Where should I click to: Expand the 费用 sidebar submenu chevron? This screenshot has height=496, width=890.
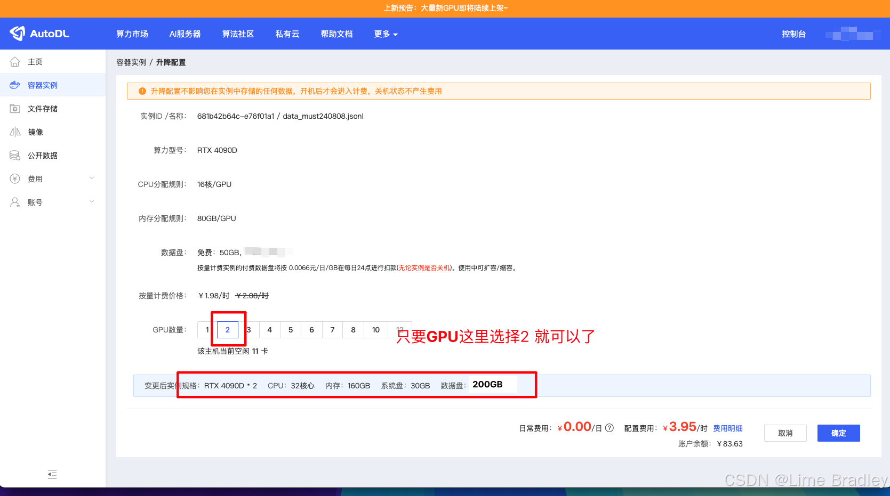click(92, 178)
